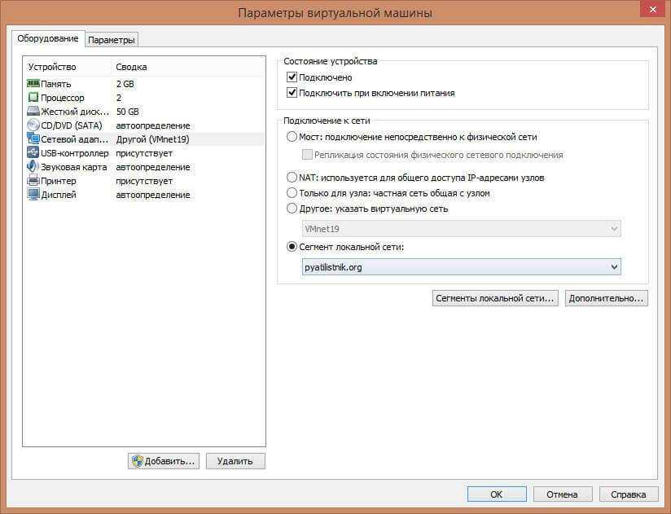Click the Процессор processor icon
The image size is (671, 514).
click(x=33, y=98)
